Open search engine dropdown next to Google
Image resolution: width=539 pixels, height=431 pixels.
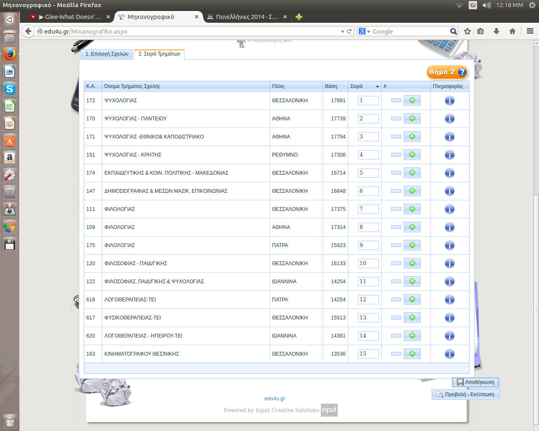[x=364, y=32]
